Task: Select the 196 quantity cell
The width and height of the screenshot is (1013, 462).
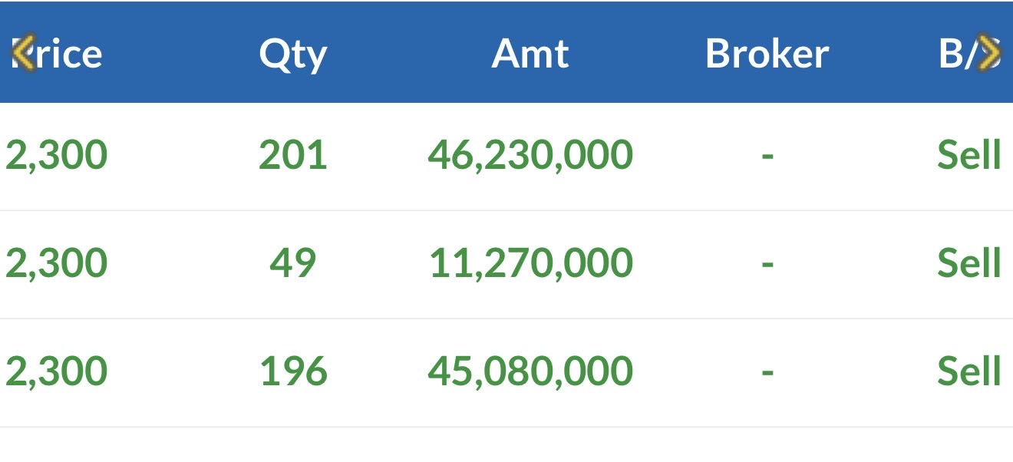Action: pyautogui.click(x=292, y=371)
